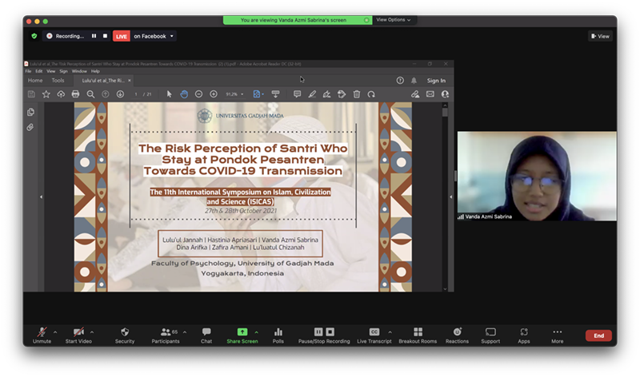Click the red End meeting button

tap(598, 335)
